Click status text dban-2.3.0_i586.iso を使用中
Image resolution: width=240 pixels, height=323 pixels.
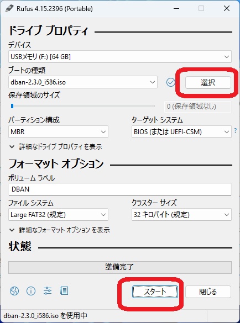pyautogui.click(x=45, y=316)
